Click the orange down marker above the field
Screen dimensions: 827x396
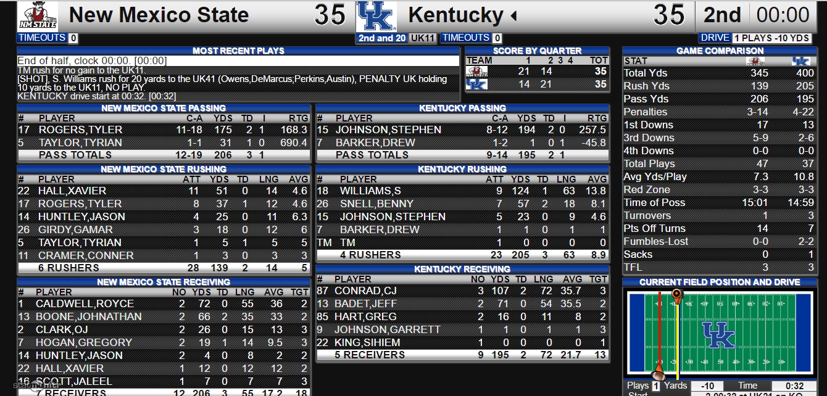tap(677, 295)
